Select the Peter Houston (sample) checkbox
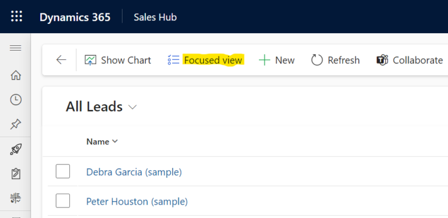 tap(63, 201)
